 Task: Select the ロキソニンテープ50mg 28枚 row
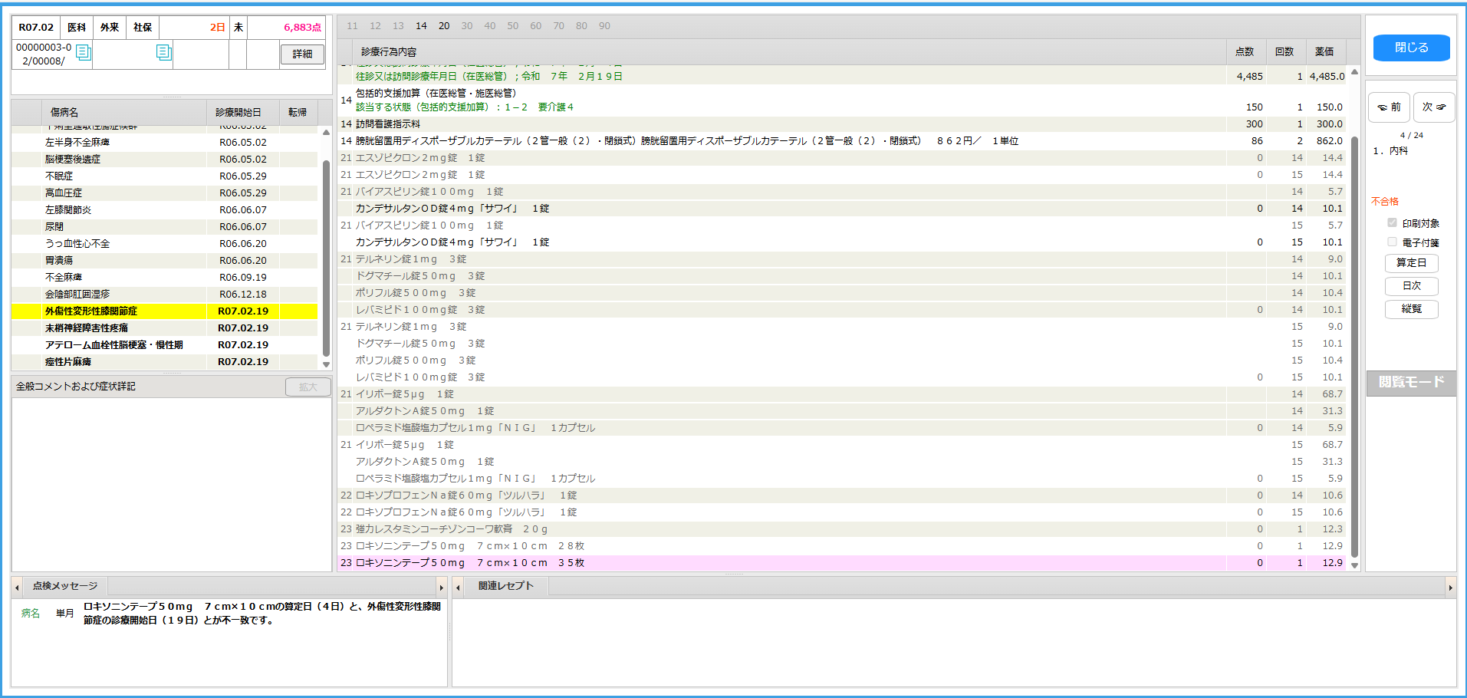click(x=842, y=546)
